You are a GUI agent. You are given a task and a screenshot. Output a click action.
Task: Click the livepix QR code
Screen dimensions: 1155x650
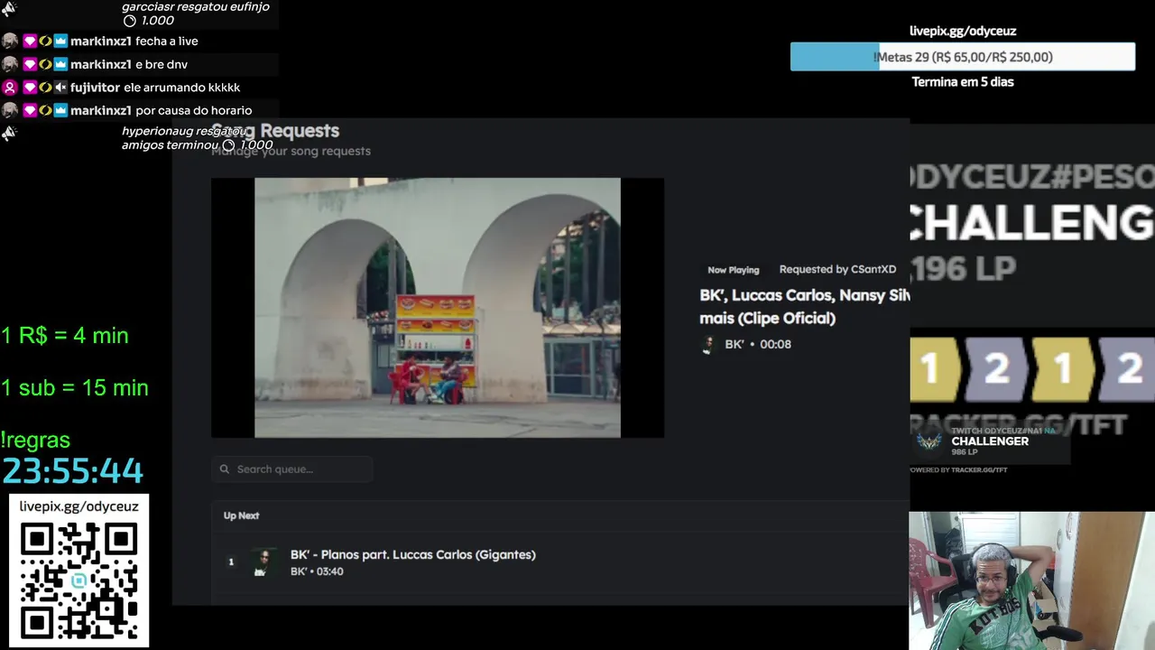[79, 580]
